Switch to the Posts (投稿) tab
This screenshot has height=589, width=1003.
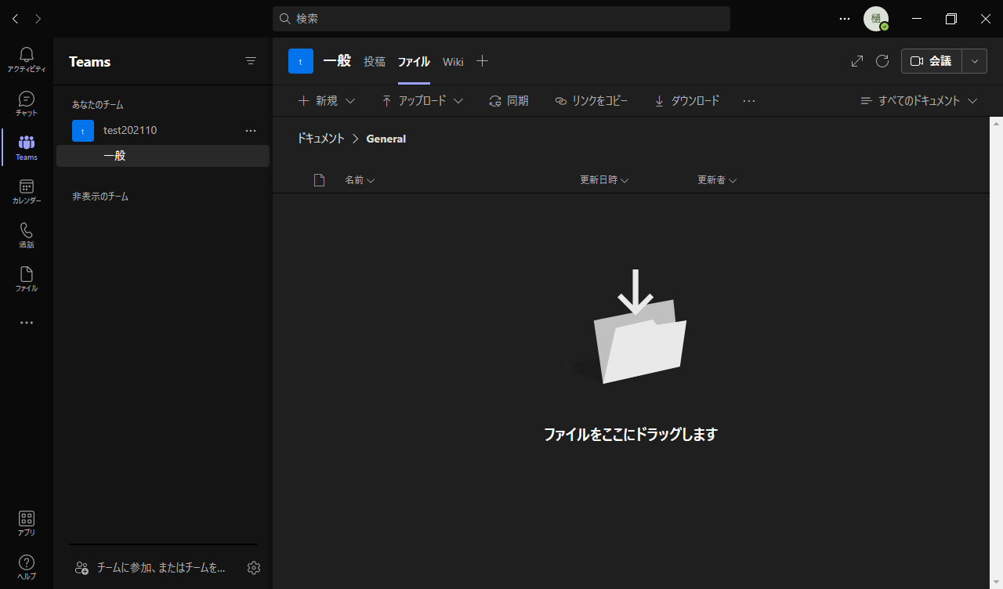click(x=375, y=62)
